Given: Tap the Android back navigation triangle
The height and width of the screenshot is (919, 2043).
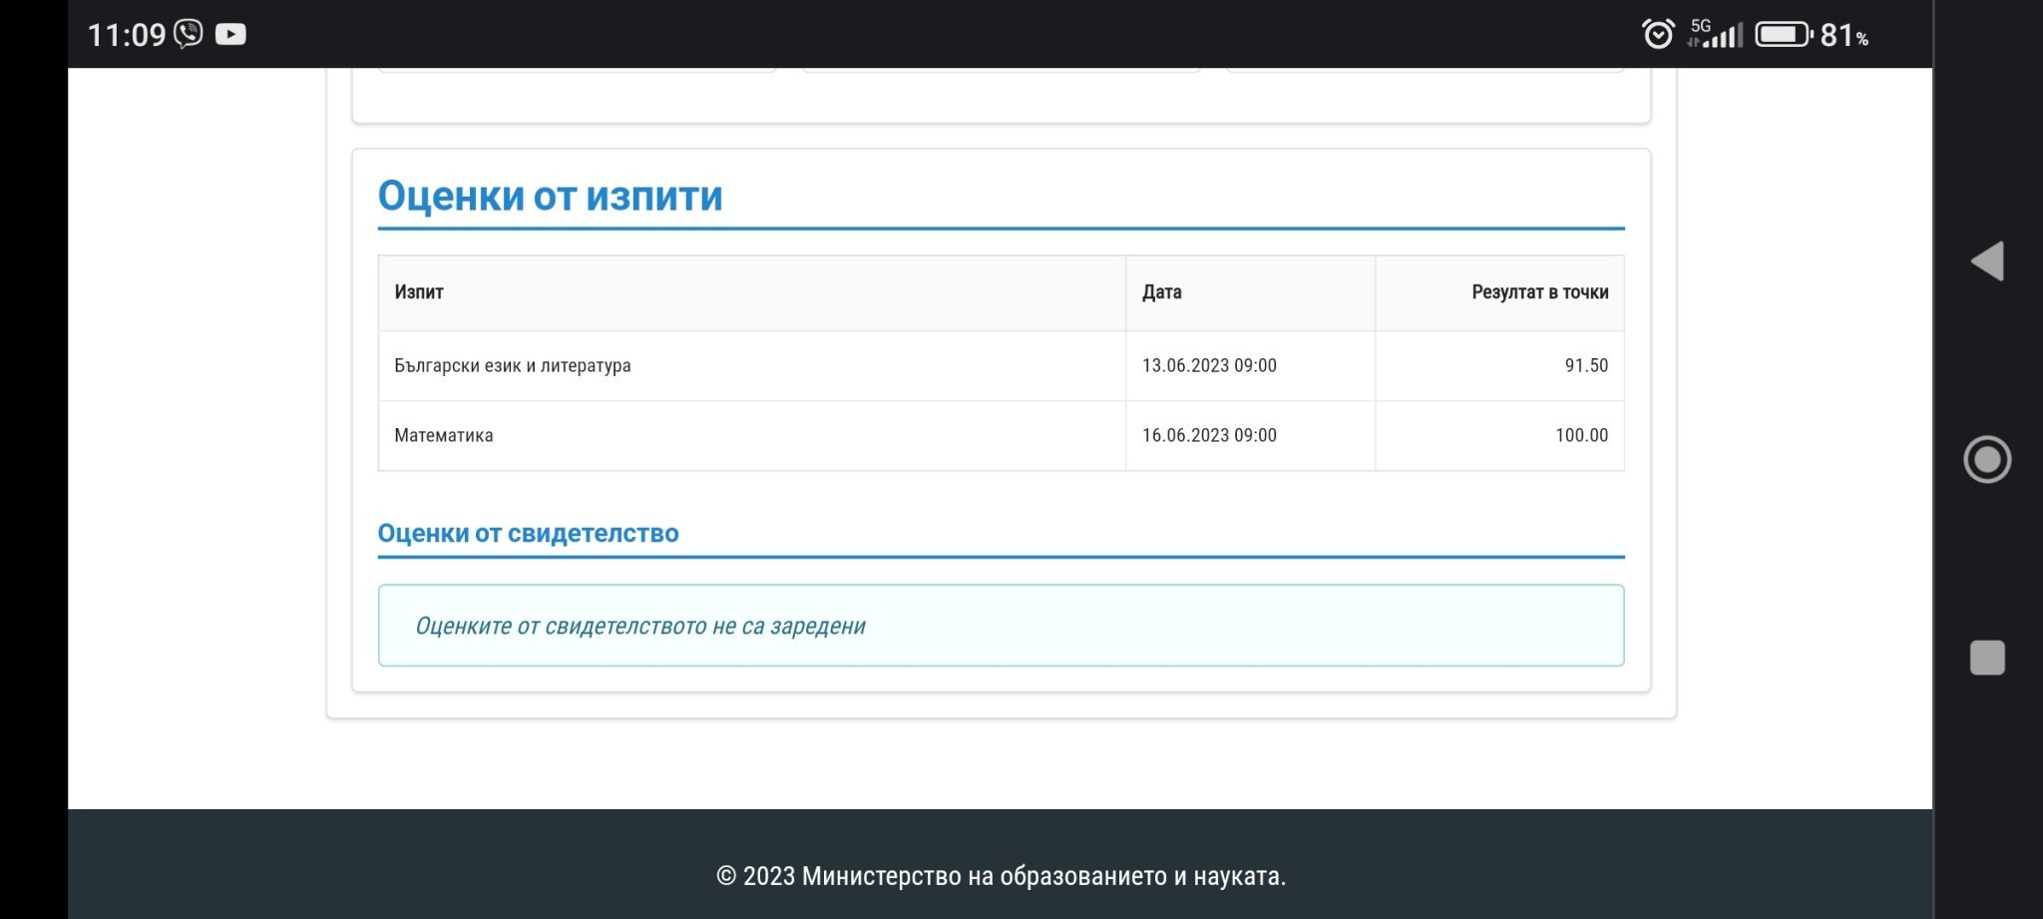Looking at the screenshot, I should point(1986,261).
